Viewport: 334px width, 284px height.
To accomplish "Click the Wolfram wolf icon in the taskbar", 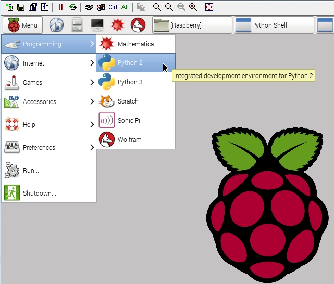I will 138,25.
